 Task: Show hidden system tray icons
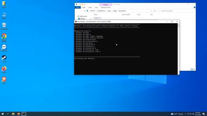(x=185, y=114)
